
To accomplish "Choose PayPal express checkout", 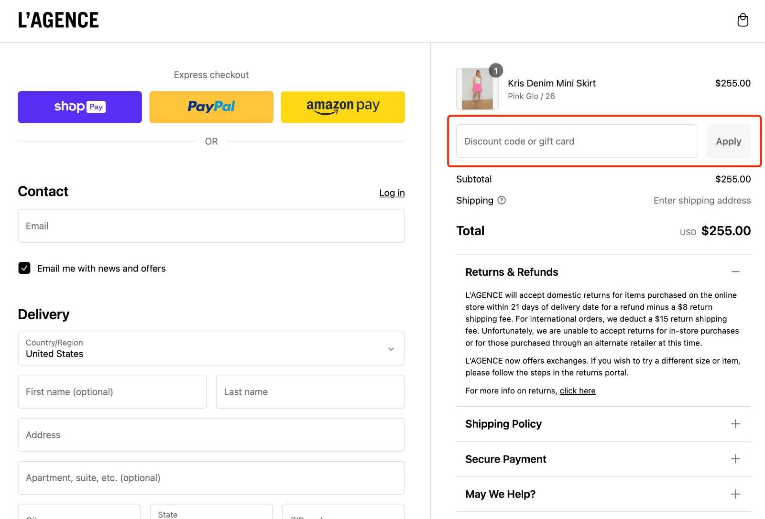I will (211, 107).
